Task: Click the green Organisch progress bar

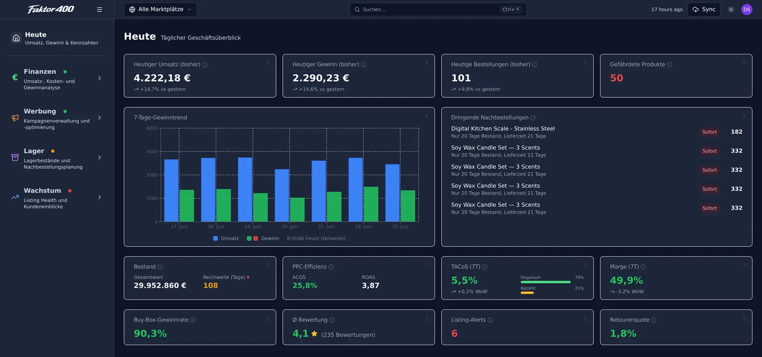Action: (x=545, y=282)
